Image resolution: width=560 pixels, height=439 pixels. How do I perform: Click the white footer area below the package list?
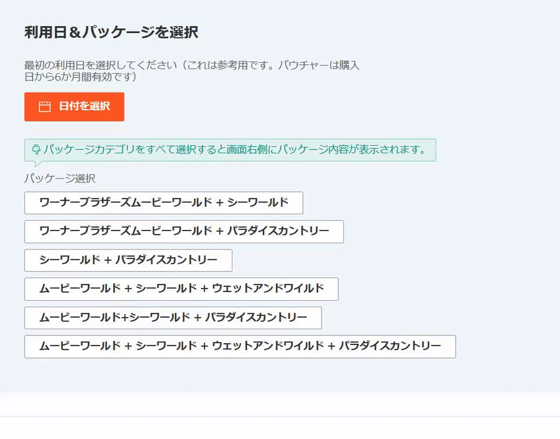click(x=280, y=404)
